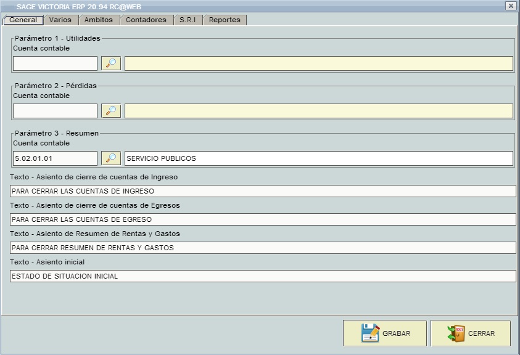Go to the Contadores tab

(146, 20)
